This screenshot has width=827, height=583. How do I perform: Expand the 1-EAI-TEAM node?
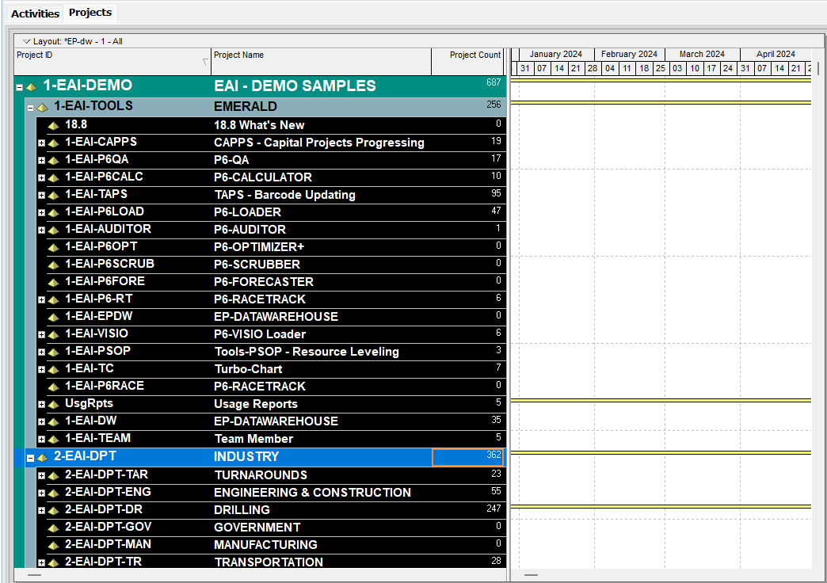coord(41,440)
